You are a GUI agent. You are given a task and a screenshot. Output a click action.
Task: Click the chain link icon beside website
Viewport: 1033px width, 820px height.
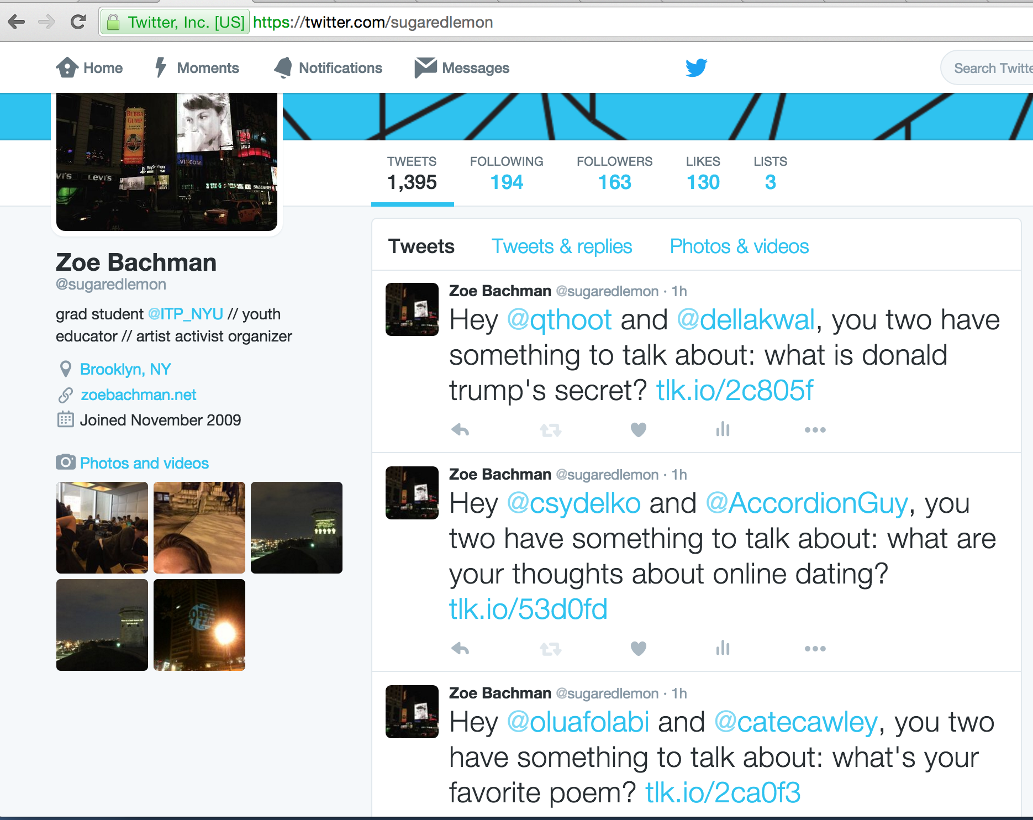click(65, 395)
